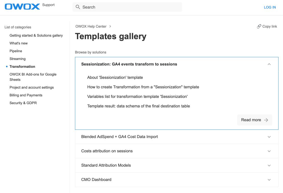Open the Pipeline category
This screenshot has height=193, width=283.
pyautogui.click(x=16, y=51)
